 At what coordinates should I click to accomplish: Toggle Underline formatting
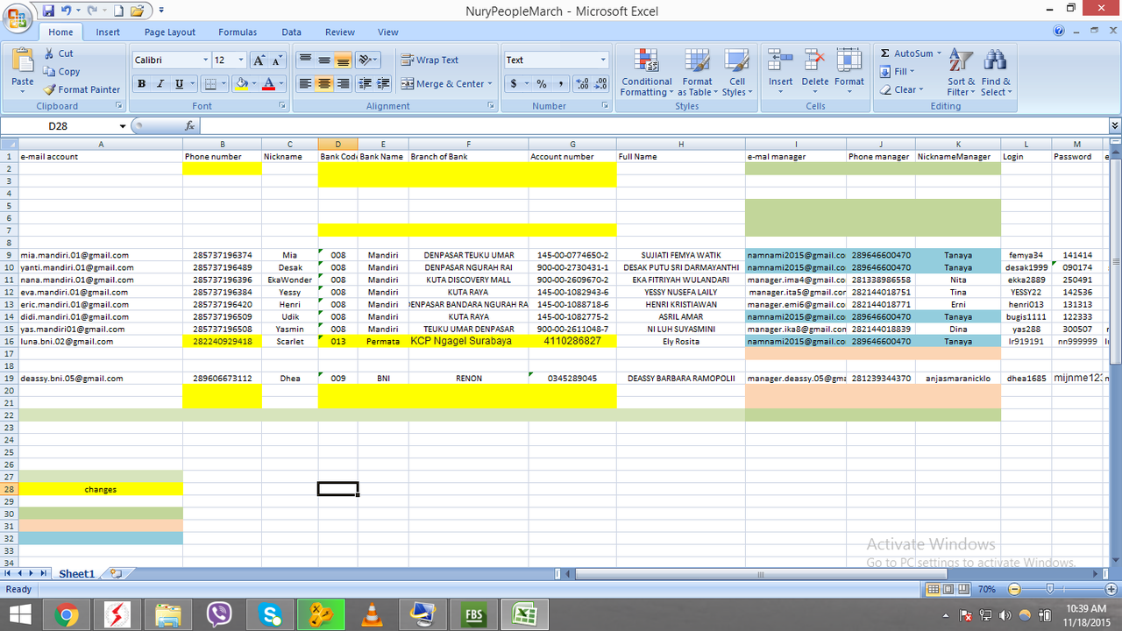coord(180,84)
